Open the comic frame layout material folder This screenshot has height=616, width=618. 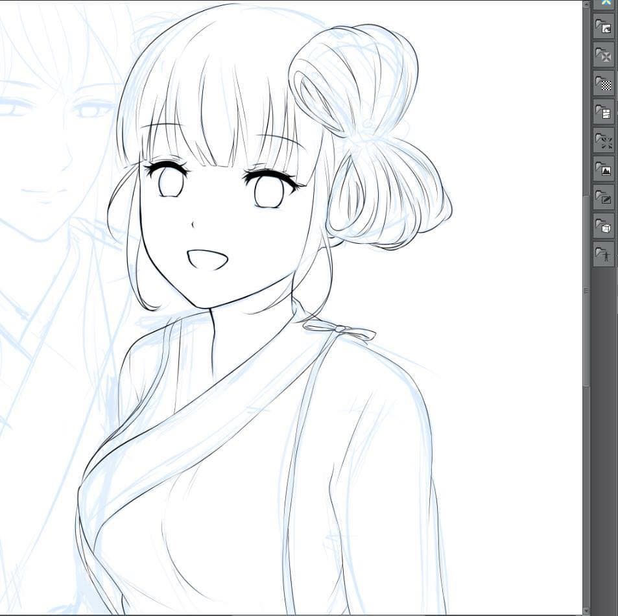point(604,113)
